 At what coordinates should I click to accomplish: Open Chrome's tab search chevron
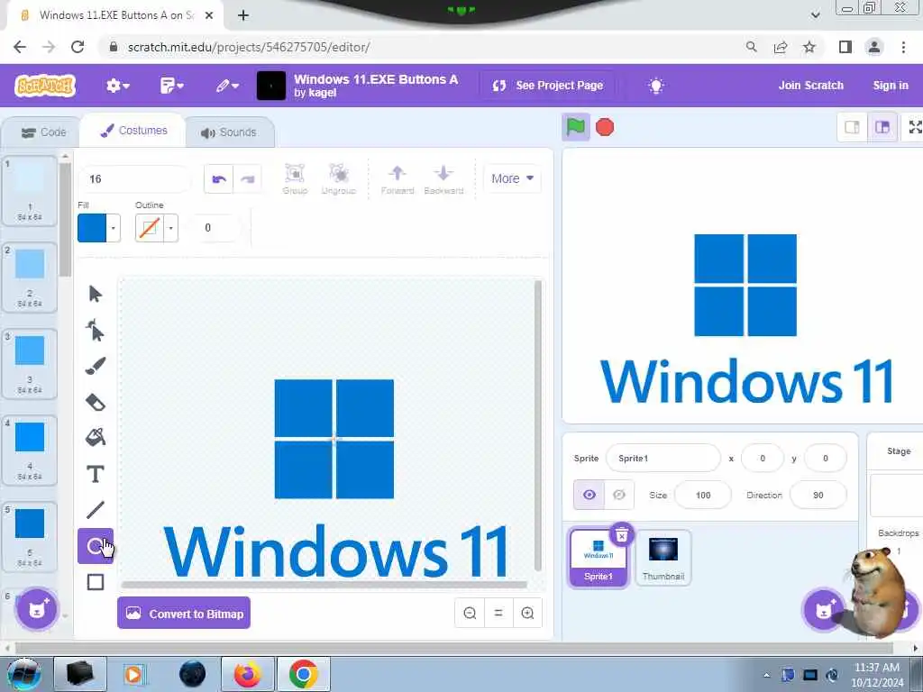[815, 14]
